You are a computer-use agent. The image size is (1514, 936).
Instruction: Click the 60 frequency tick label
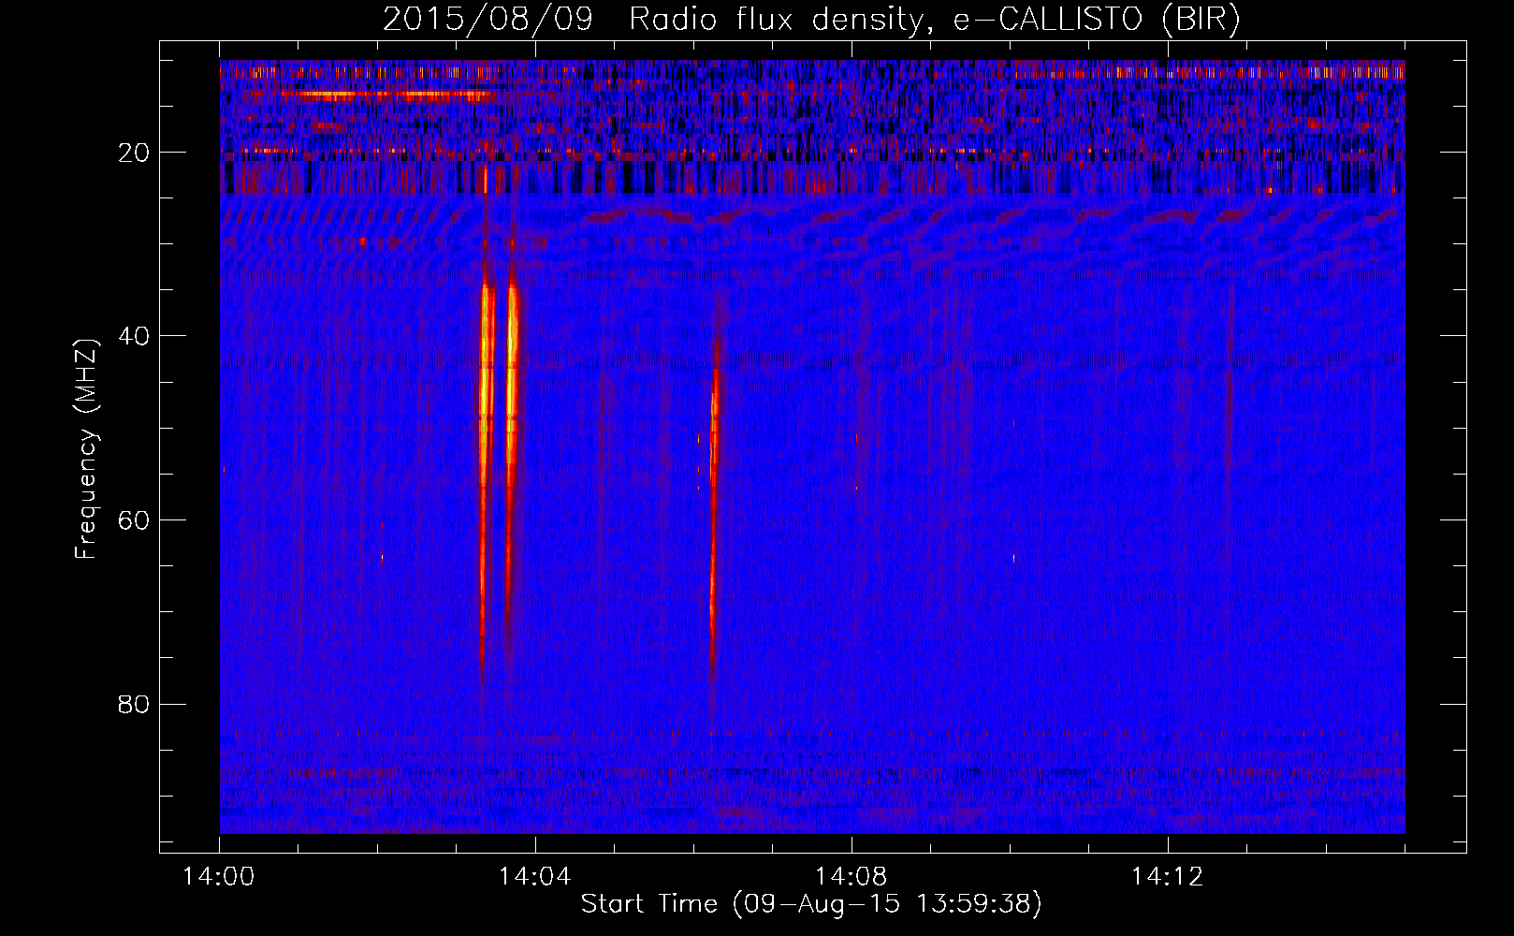click(135, 520)
